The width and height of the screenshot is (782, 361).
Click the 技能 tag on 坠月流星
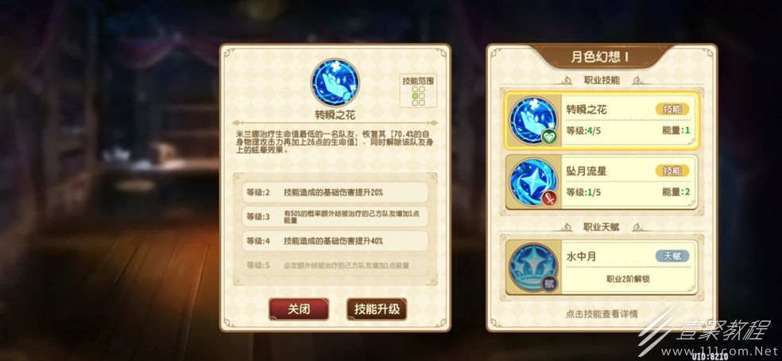[x=672, y=171]
